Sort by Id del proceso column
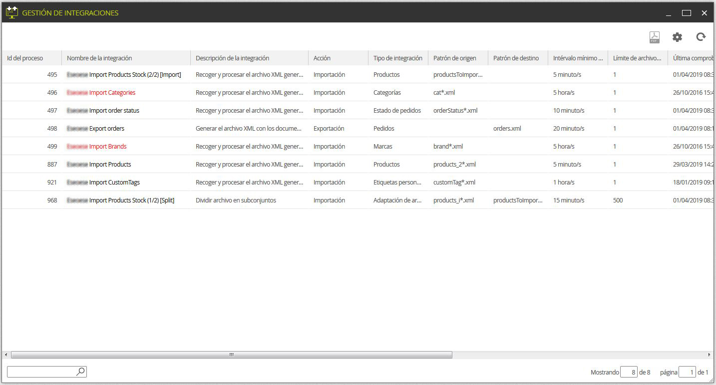 tap(31, 58)
